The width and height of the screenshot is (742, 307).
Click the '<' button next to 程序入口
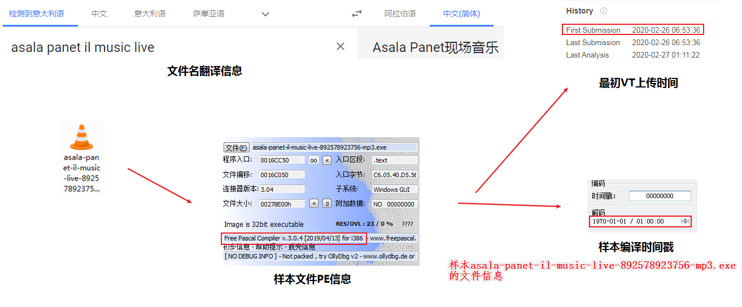[326, 160]
